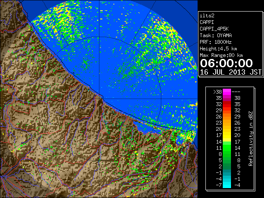Select the 'CAPPI' product type text
This screenshot has height=198, width=264.
(207, 22)
